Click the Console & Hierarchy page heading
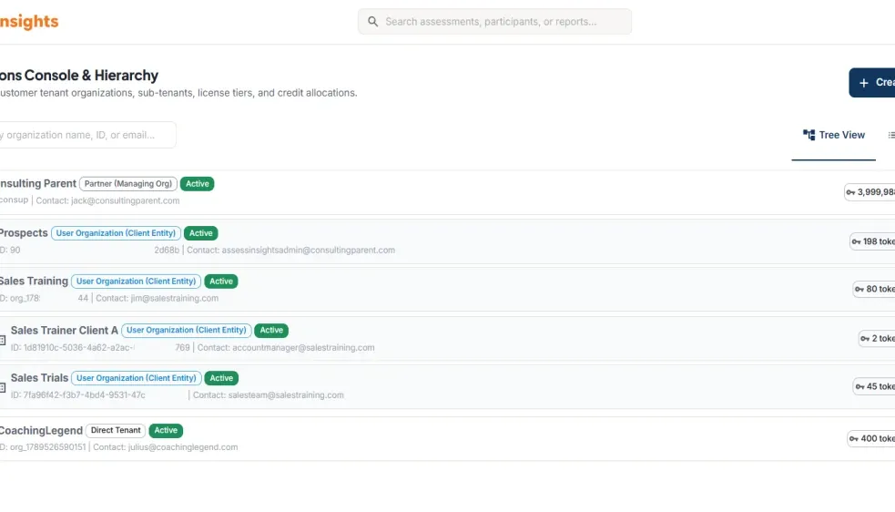Screen dimensions: 895x512 point(79,76)
